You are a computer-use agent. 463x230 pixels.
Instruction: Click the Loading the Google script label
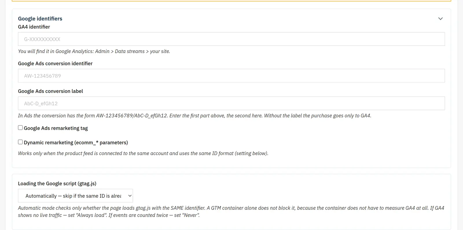tap(57, 183)
